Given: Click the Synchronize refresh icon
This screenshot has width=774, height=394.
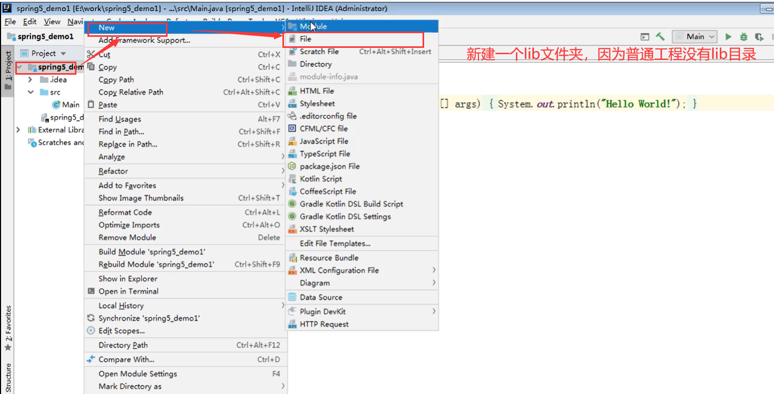Looking at the screenshot, I should point(91,318).
